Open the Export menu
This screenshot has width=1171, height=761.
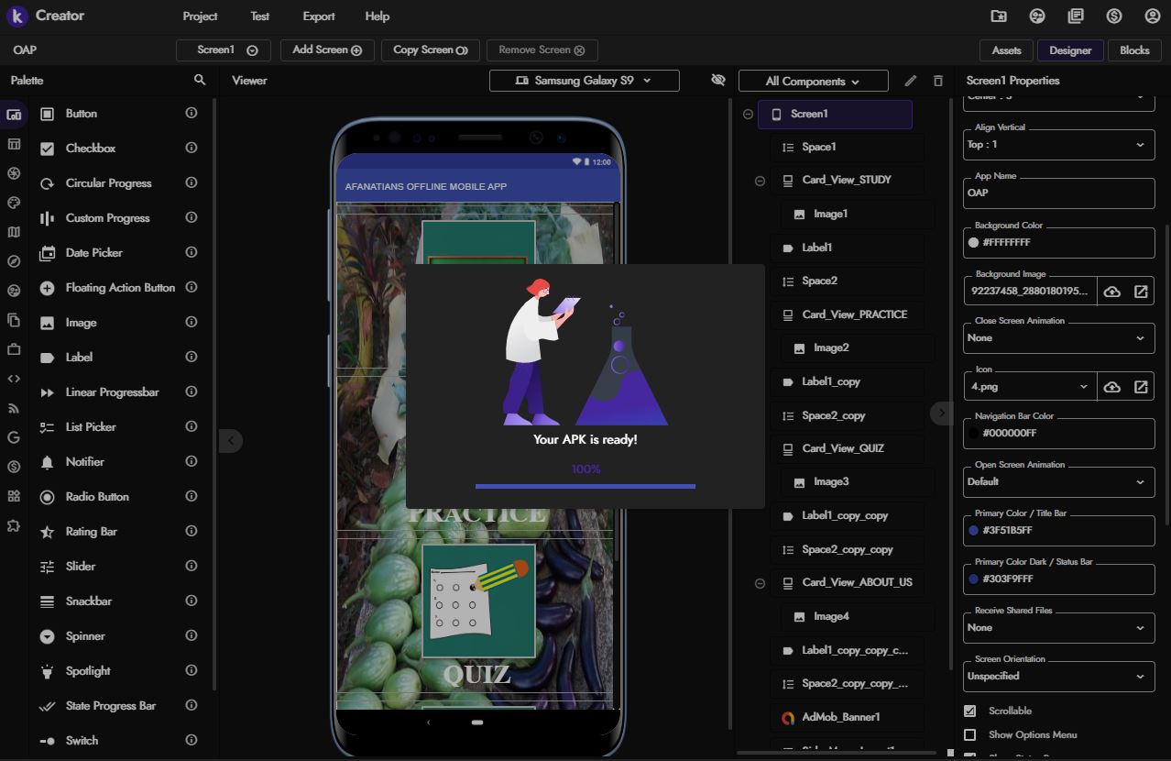318,17
